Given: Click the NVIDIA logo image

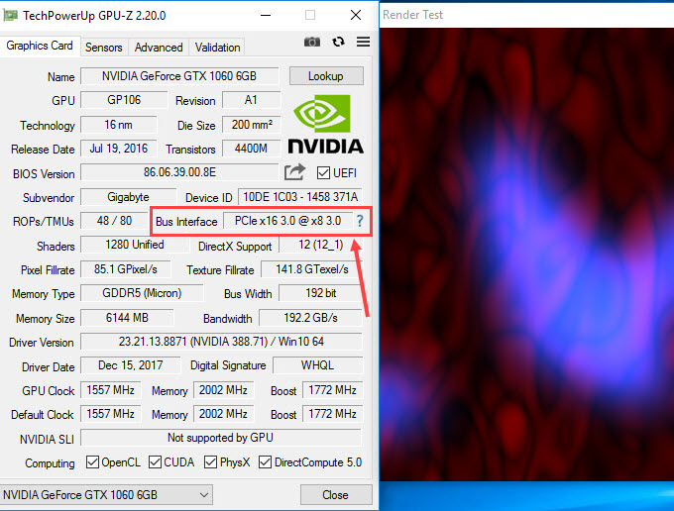Looking at the screenshot, I should click(x=325, y=125).
